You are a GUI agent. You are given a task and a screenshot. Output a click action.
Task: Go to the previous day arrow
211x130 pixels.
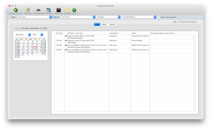tap(16, 28)
